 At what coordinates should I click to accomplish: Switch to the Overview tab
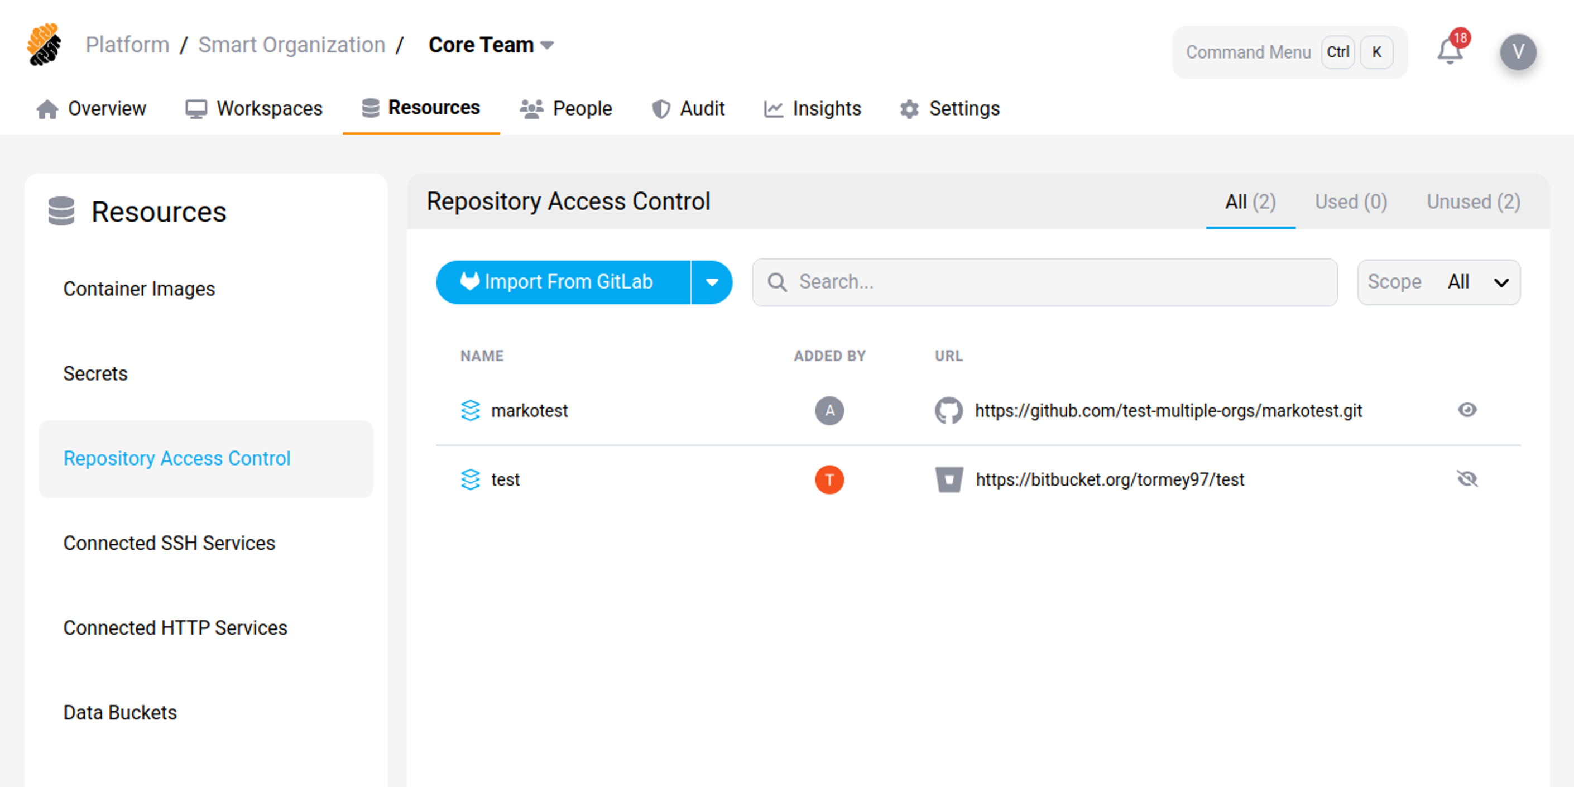coord(91,109)
